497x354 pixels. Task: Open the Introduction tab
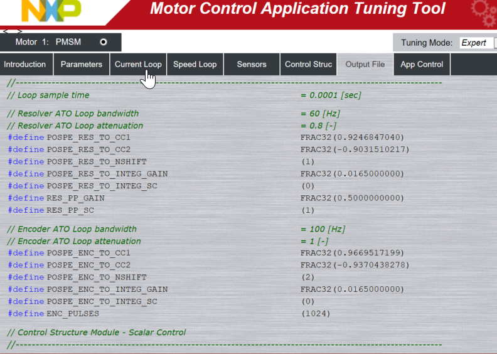point(26,64)
